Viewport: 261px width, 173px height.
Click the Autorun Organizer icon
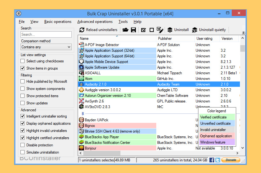coord(81,95)
